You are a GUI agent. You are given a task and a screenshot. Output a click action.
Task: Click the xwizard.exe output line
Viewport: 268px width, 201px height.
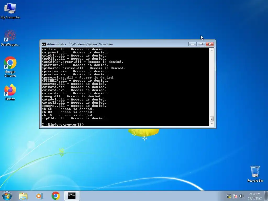click(x=74, y=90)
